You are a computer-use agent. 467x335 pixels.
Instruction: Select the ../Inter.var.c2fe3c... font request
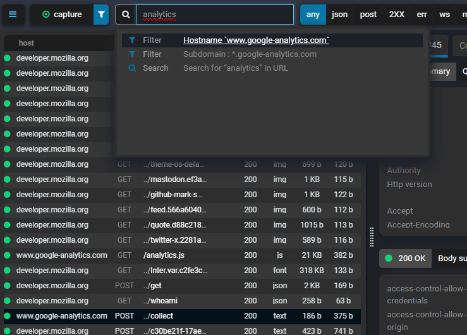pyautogui.click(x=182, y=271)
